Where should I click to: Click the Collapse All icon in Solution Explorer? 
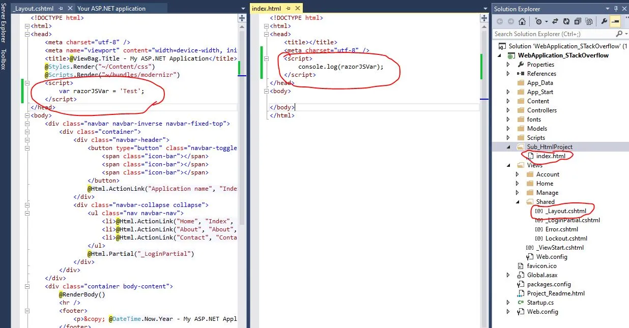(578, 21)
